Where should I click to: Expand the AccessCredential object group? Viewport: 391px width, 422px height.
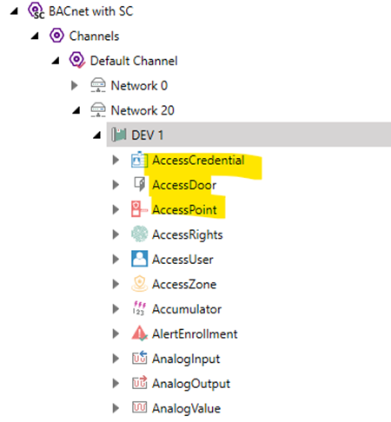116,160
